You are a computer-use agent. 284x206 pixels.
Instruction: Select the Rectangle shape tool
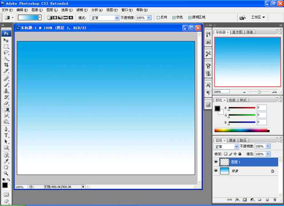[x=6, y=148]
